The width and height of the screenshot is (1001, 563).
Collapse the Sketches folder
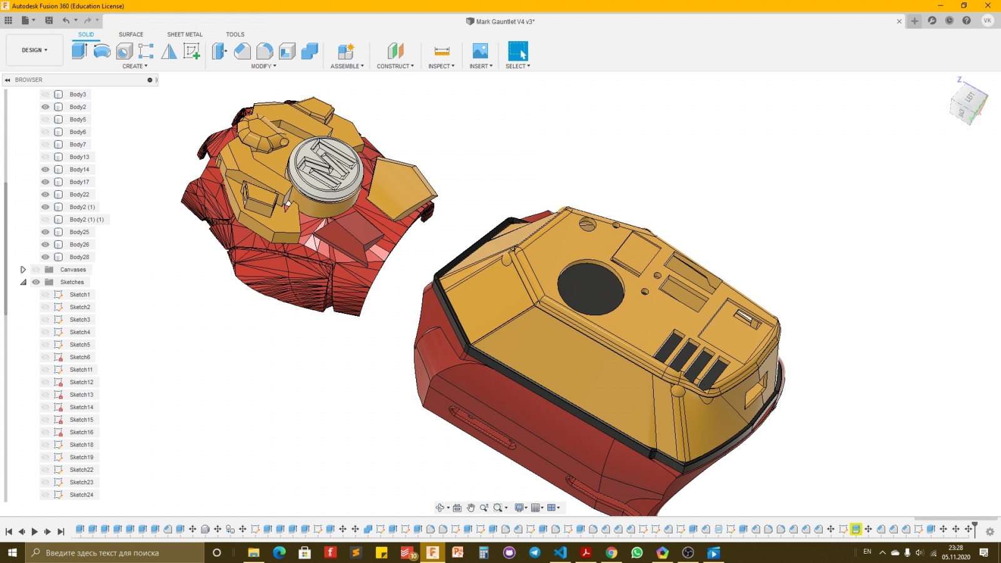tap(23, 282)
